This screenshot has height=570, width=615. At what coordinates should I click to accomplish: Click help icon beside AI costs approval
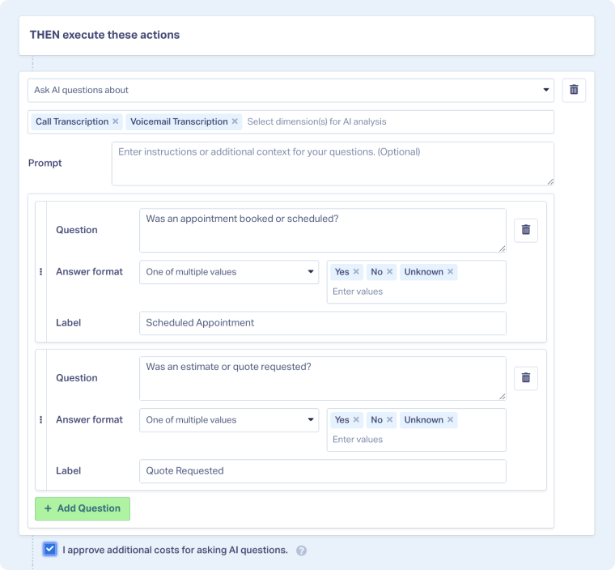coord(301,551)
